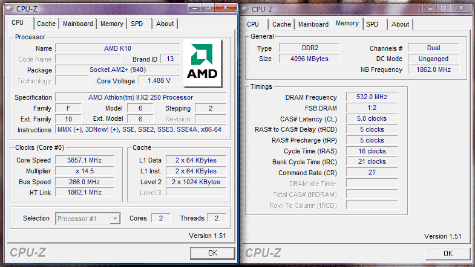Click the RAS# to CAS# Delay (tRCD) value
Viewport: 475px width, 267px height.
click(372, 129)
